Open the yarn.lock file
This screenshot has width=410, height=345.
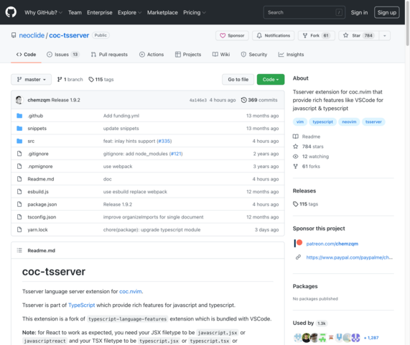point(37,229)
